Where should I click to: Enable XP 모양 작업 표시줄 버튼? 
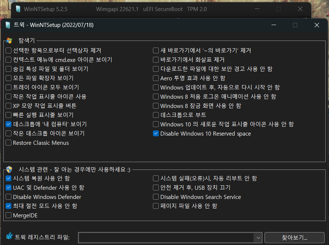point(8,106)
